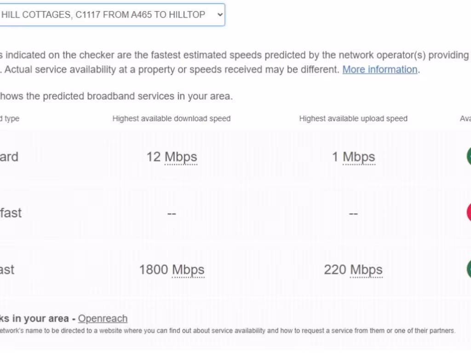
Task: Open the HILL COTTAGES address dropdown
Action: [112, 15]
